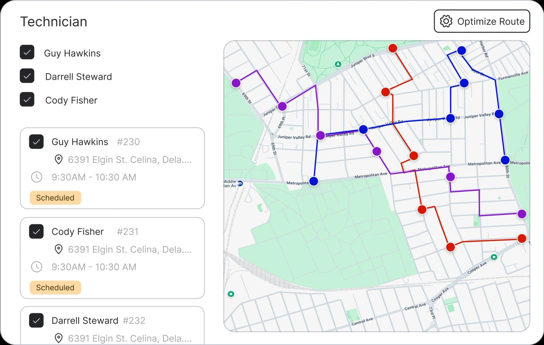This screenshot has height=345, width=544.
Task: Click the location pin on Darrell Steward card
Action: [x=59, y=338]
